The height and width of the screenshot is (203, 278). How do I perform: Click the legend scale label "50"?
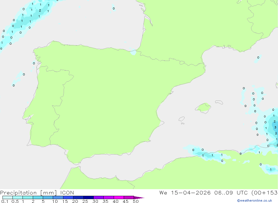coord(136,201)
